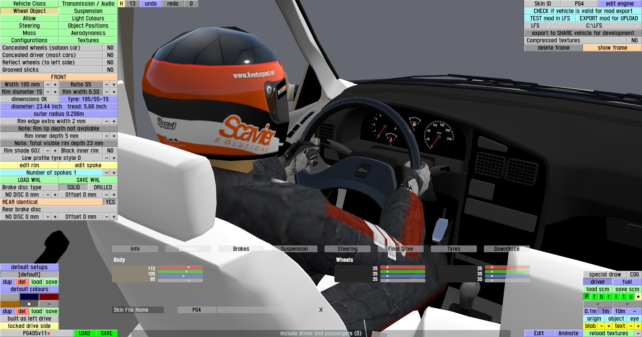Toggle the driver display button

pyautogui.click(x=598, y=282)
